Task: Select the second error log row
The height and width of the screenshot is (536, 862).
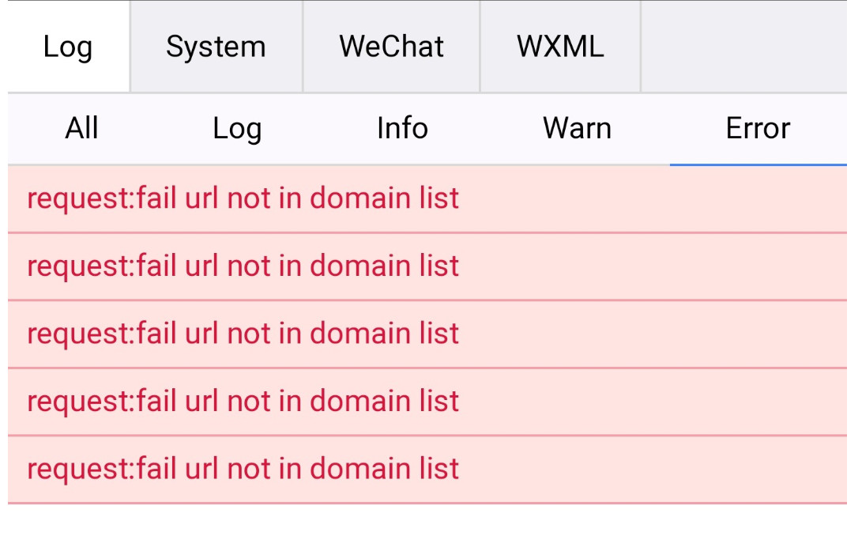Action: pos(243,266)
